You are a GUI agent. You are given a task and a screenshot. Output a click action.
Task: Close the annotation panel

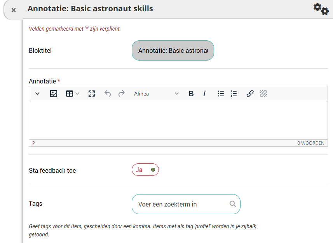click(x=14, y=10)
